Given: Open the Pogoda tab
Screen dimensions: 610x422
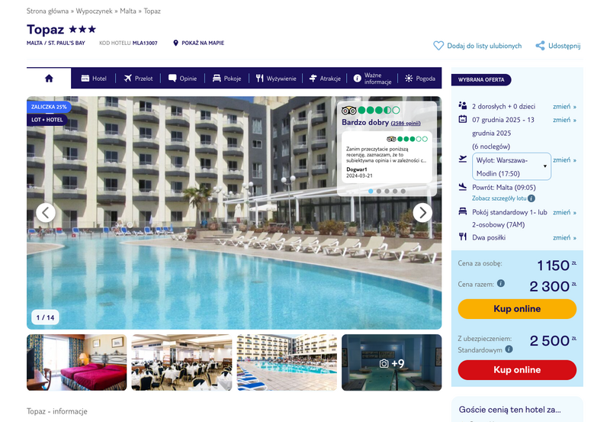Looking at the screenshot, I should pos(420,79).
